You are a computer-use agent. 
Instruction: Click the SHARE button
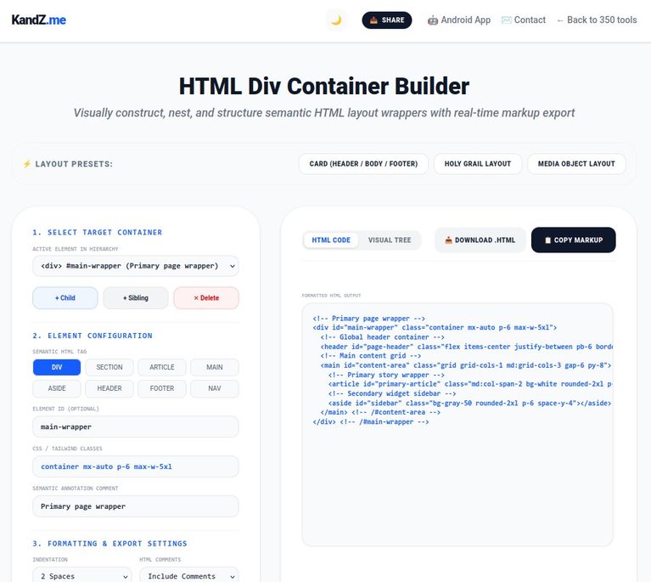coord(386,20)
